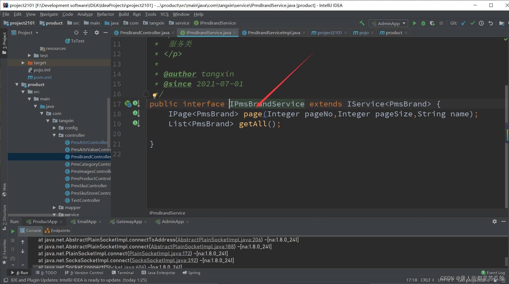509x284 pixels.
Task: Click the locate file target icon
Action: [76, 33]
